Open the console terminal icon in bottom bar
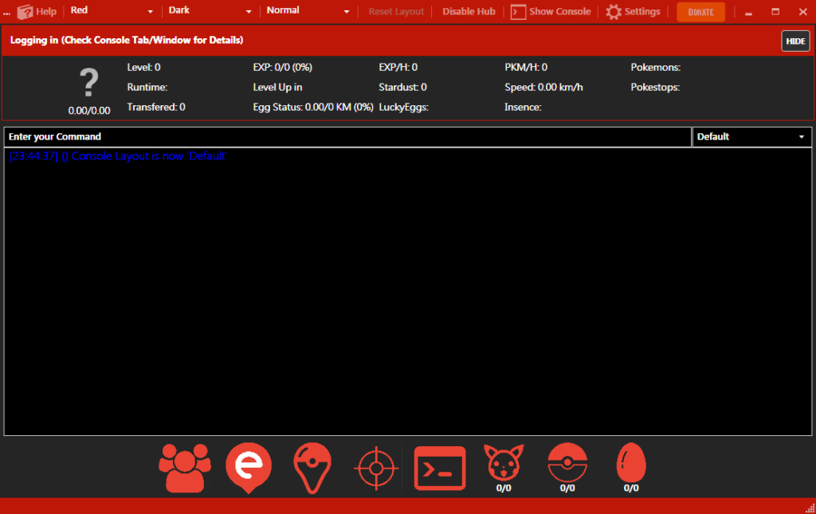This screenshot has width=816, height=514. pos(440,468)
